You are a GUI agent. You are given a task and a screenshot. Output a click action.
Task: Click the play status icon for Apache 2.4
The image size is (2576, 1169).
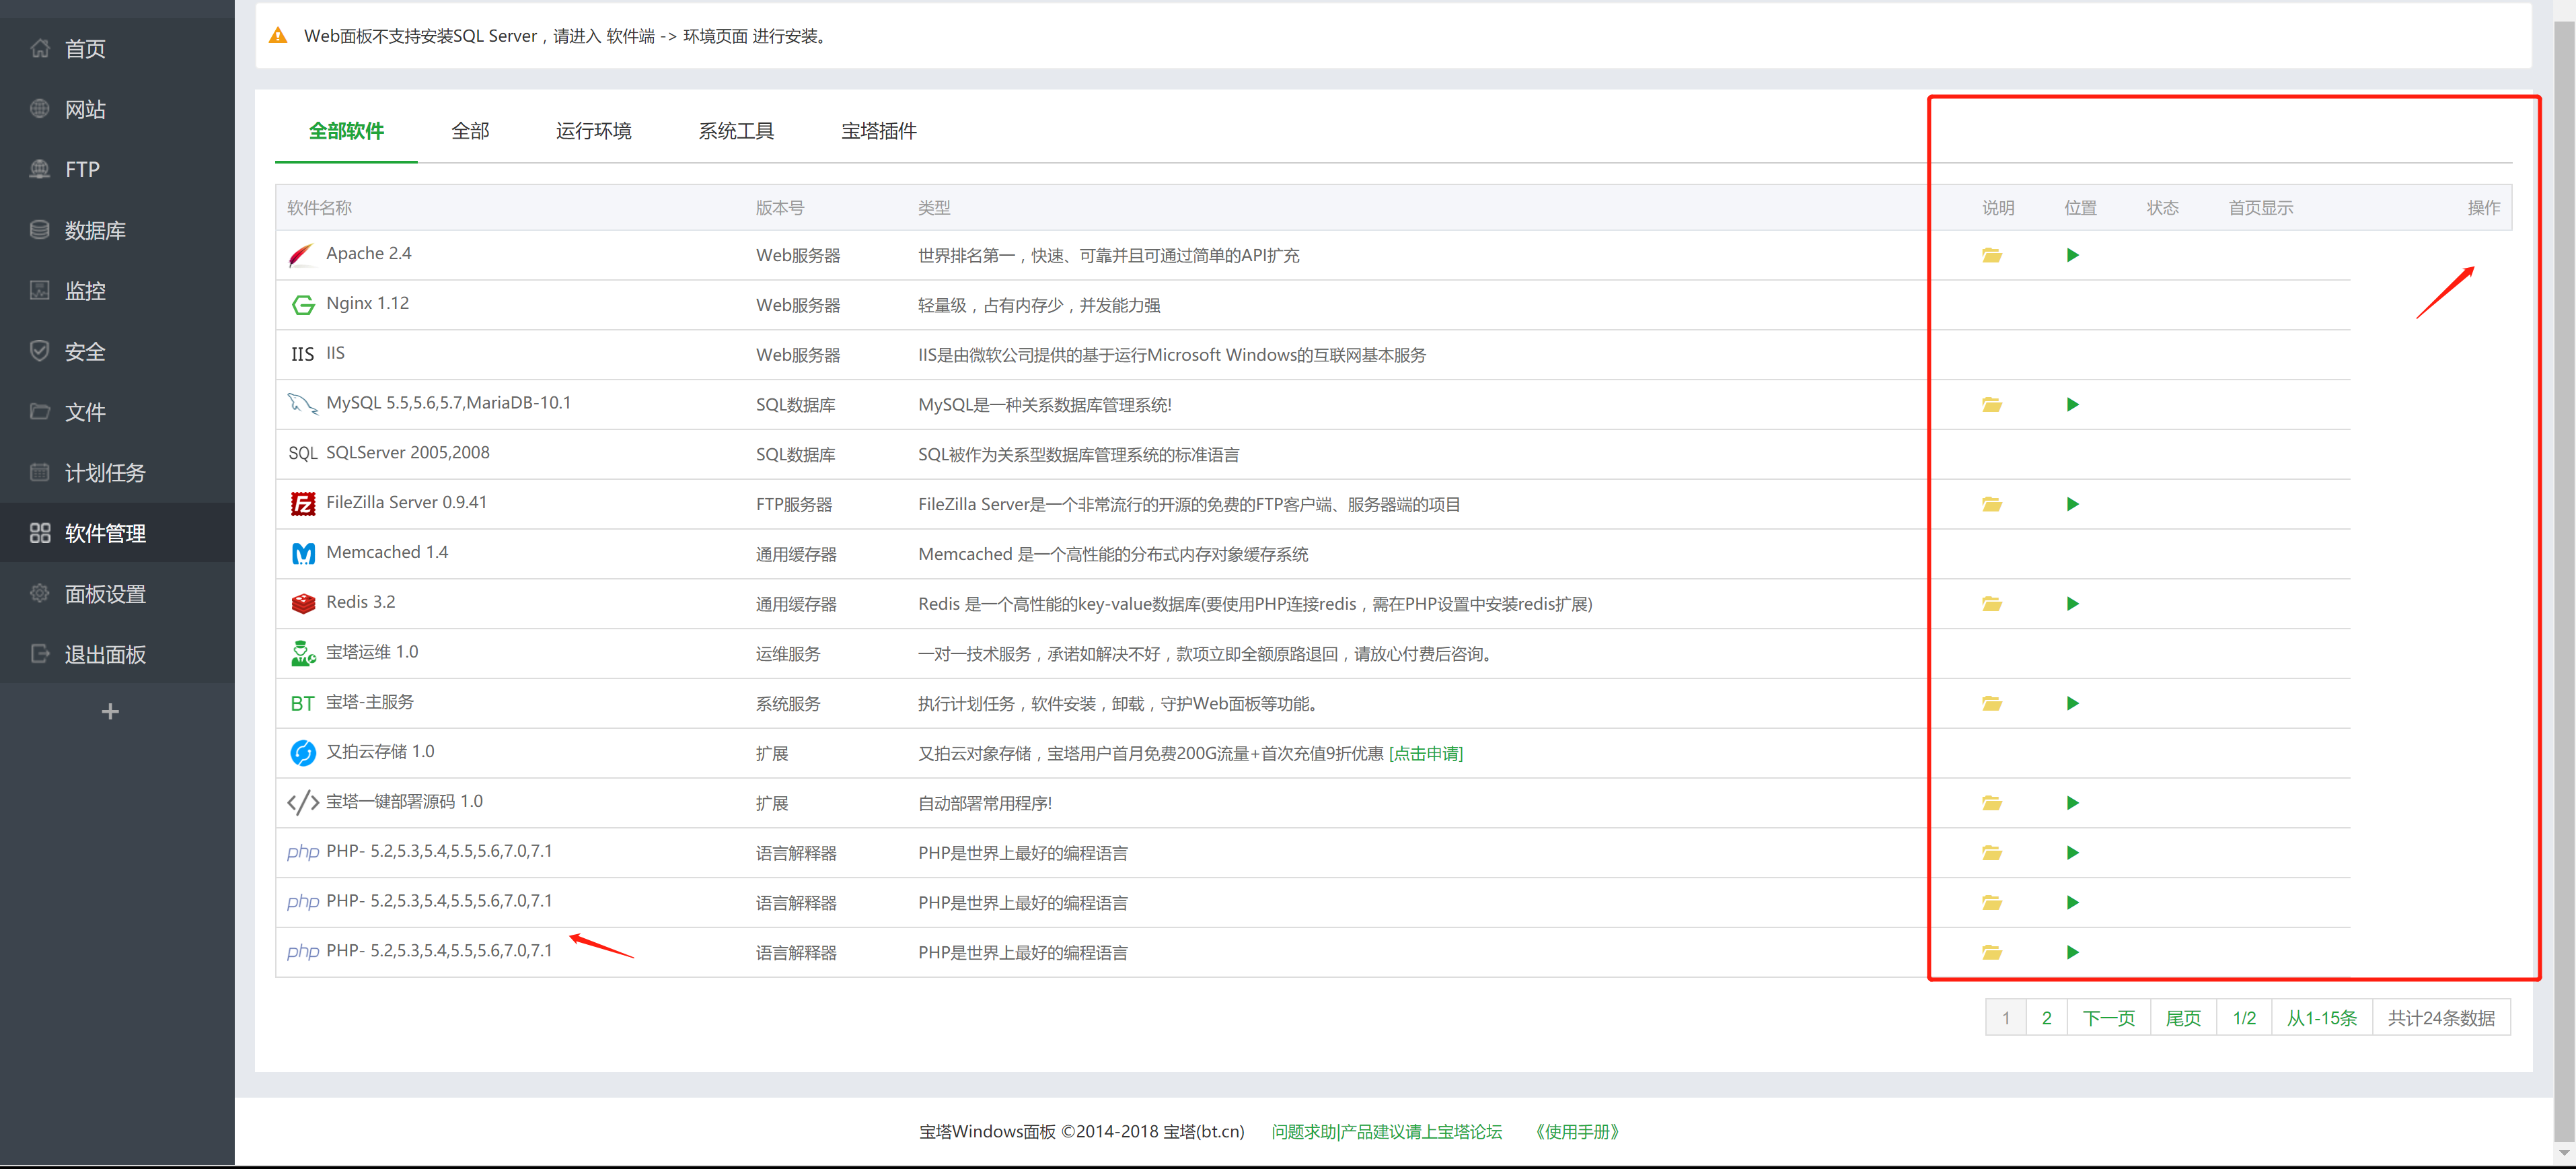point(2072,255)
